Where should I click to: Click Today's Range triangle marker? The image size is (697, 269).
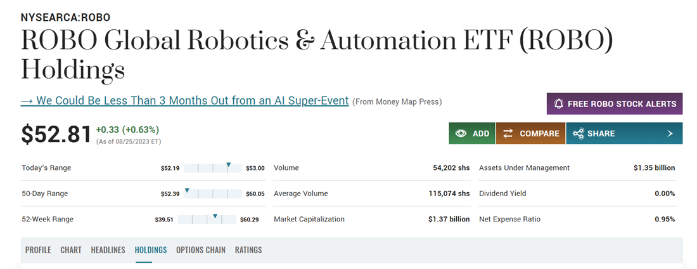(229, 165)
